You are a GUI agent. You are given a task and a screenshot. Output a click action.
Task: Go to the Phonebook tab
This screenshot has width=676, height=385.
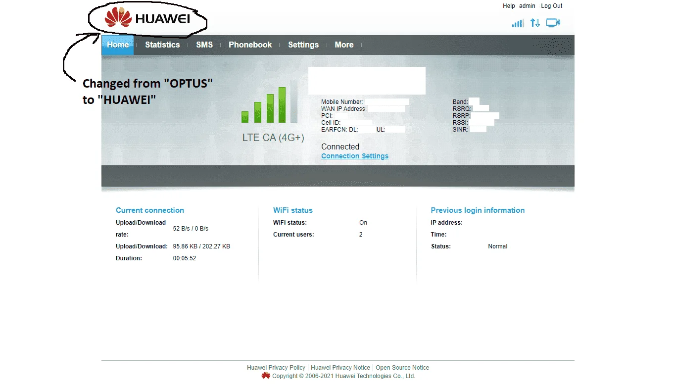click(250, 45)
